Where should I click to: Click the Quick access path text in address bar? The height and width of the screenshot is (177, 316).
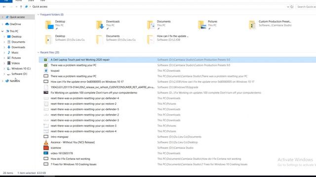click(40, 6)
